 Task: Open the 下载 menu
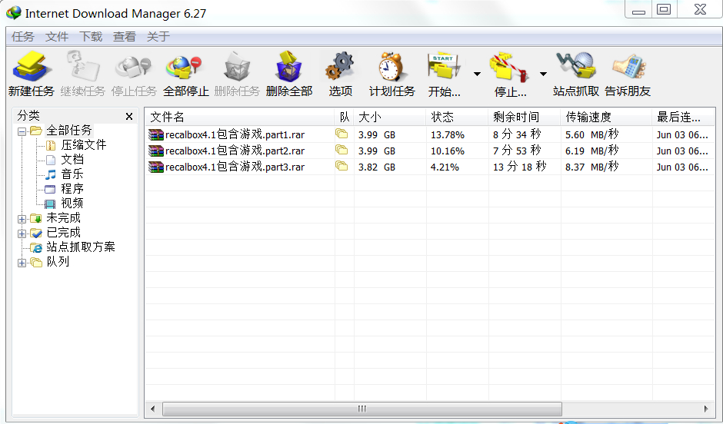coord(91,36)
